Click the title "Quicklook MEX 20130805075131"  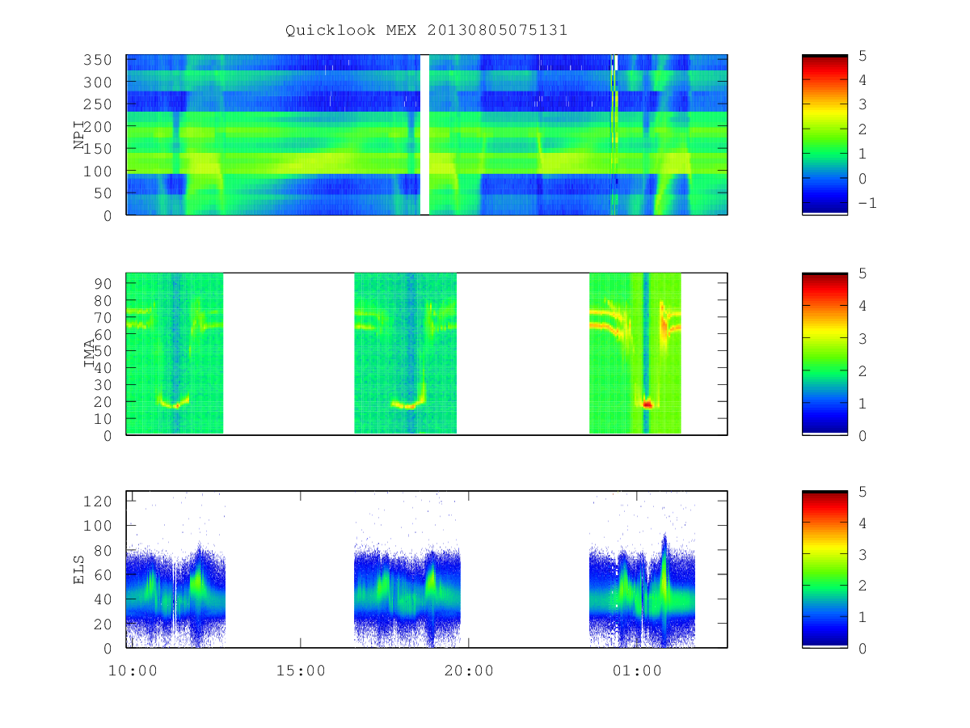point(426,30)
